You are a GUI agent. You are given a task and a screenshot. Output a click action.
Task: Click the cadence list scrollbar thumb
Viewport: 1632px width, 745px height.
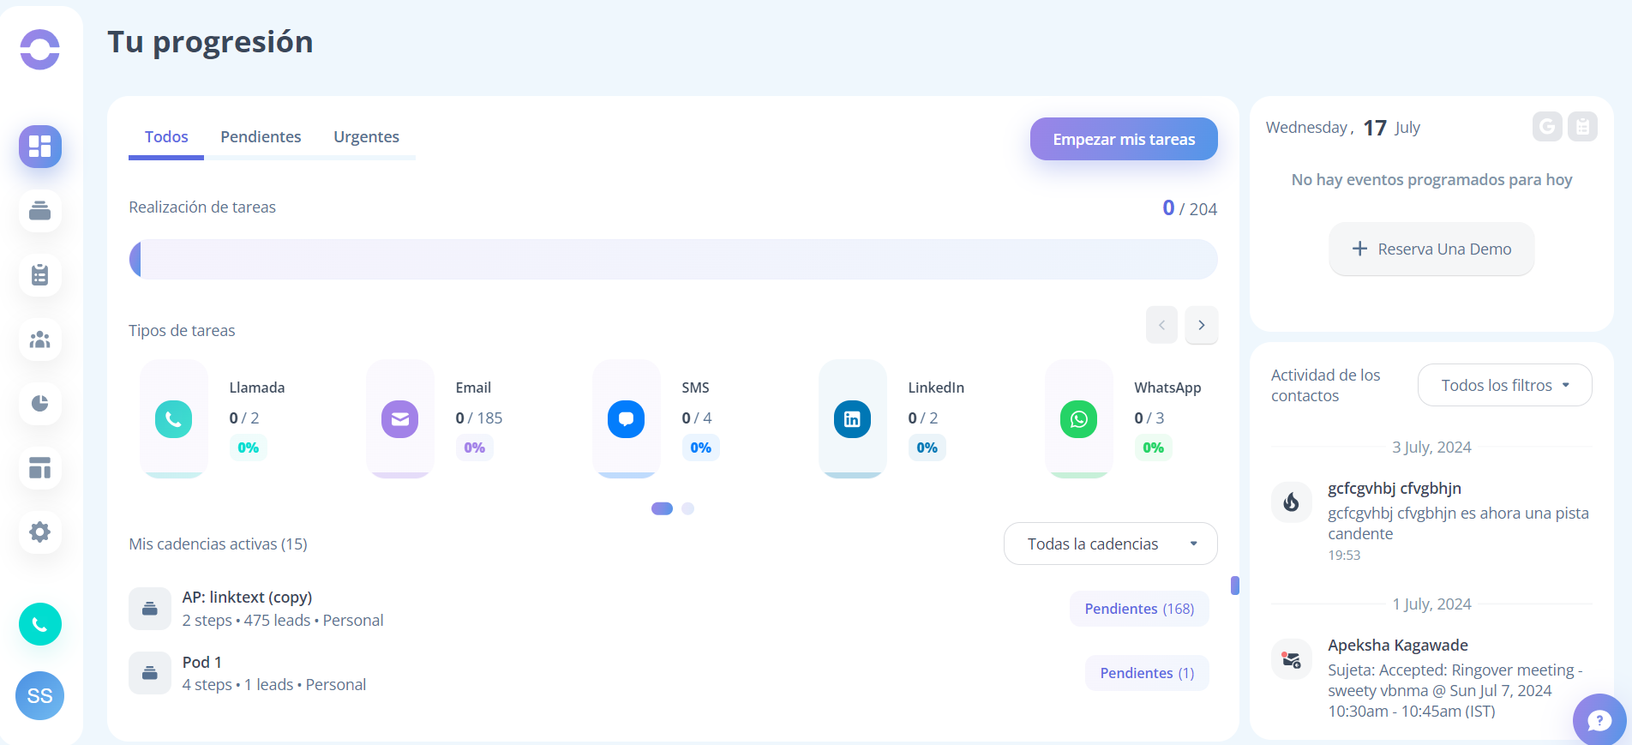[1235, 586]
